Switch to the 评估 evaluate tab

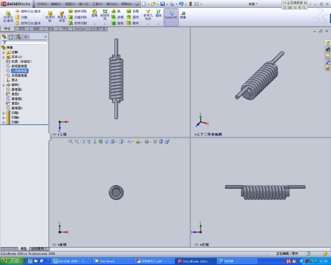point(65,29)
